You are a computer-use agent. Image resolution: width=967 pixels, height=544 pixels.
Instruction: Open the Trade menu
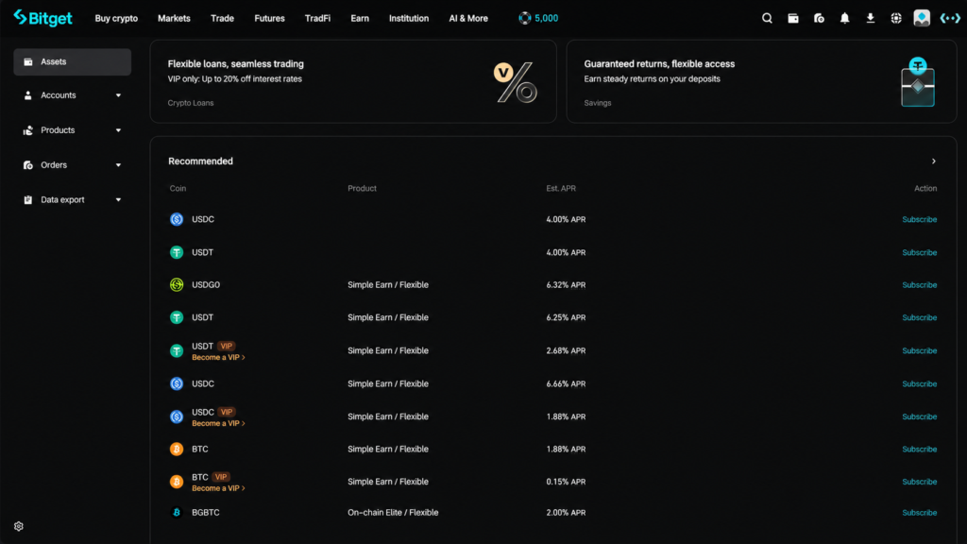click(x=222, y=19)
